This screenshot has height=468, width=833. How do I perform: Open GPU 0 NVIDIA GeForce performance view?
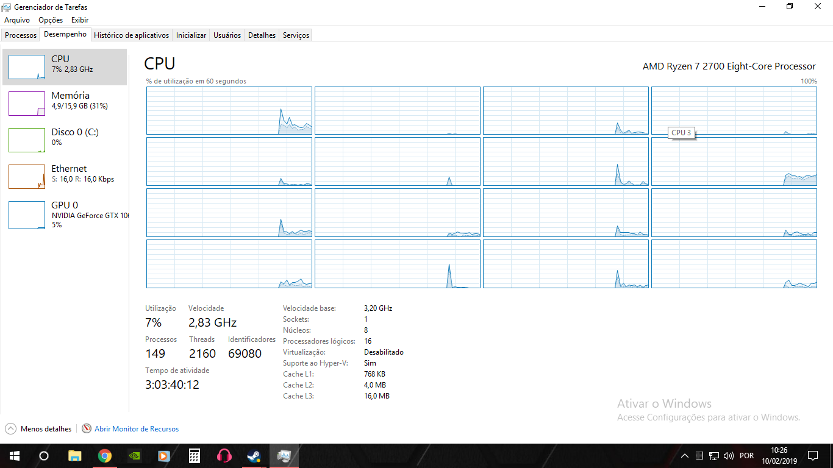(65, 214)
